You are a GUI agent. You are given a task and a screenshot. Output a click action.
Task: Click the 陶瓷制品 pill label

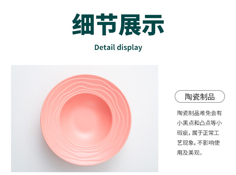tap(199, 96)
